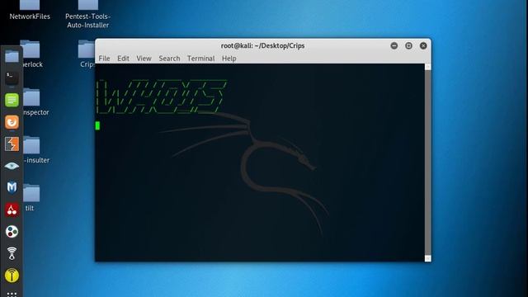The image size is (528, 297).
Task: Open the yellow round icon in the dock
Action: click(x=12, y=275)
